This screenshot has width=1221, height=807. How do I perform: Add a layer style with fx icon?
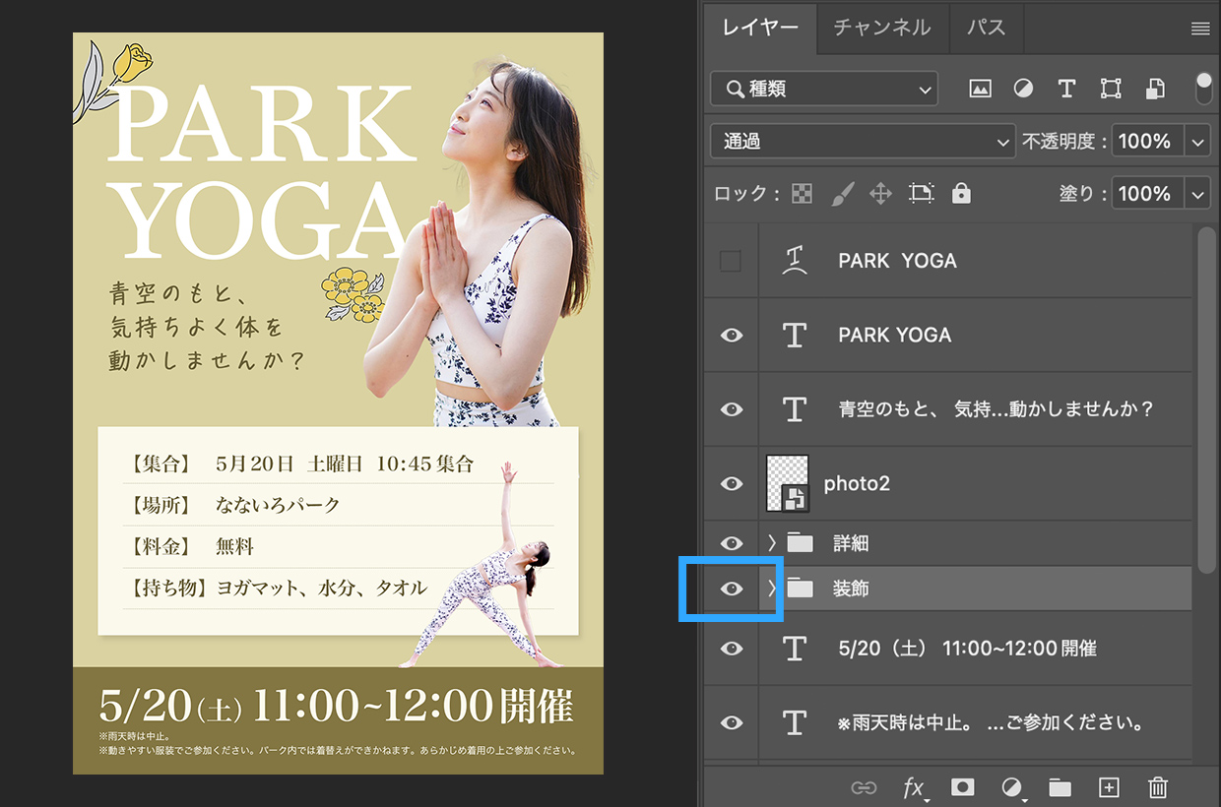click(x=915, y=787)
